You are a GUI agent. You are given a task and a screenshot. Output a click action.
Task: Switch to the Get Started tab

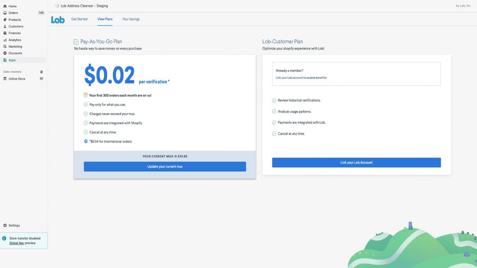click(79, 19)
